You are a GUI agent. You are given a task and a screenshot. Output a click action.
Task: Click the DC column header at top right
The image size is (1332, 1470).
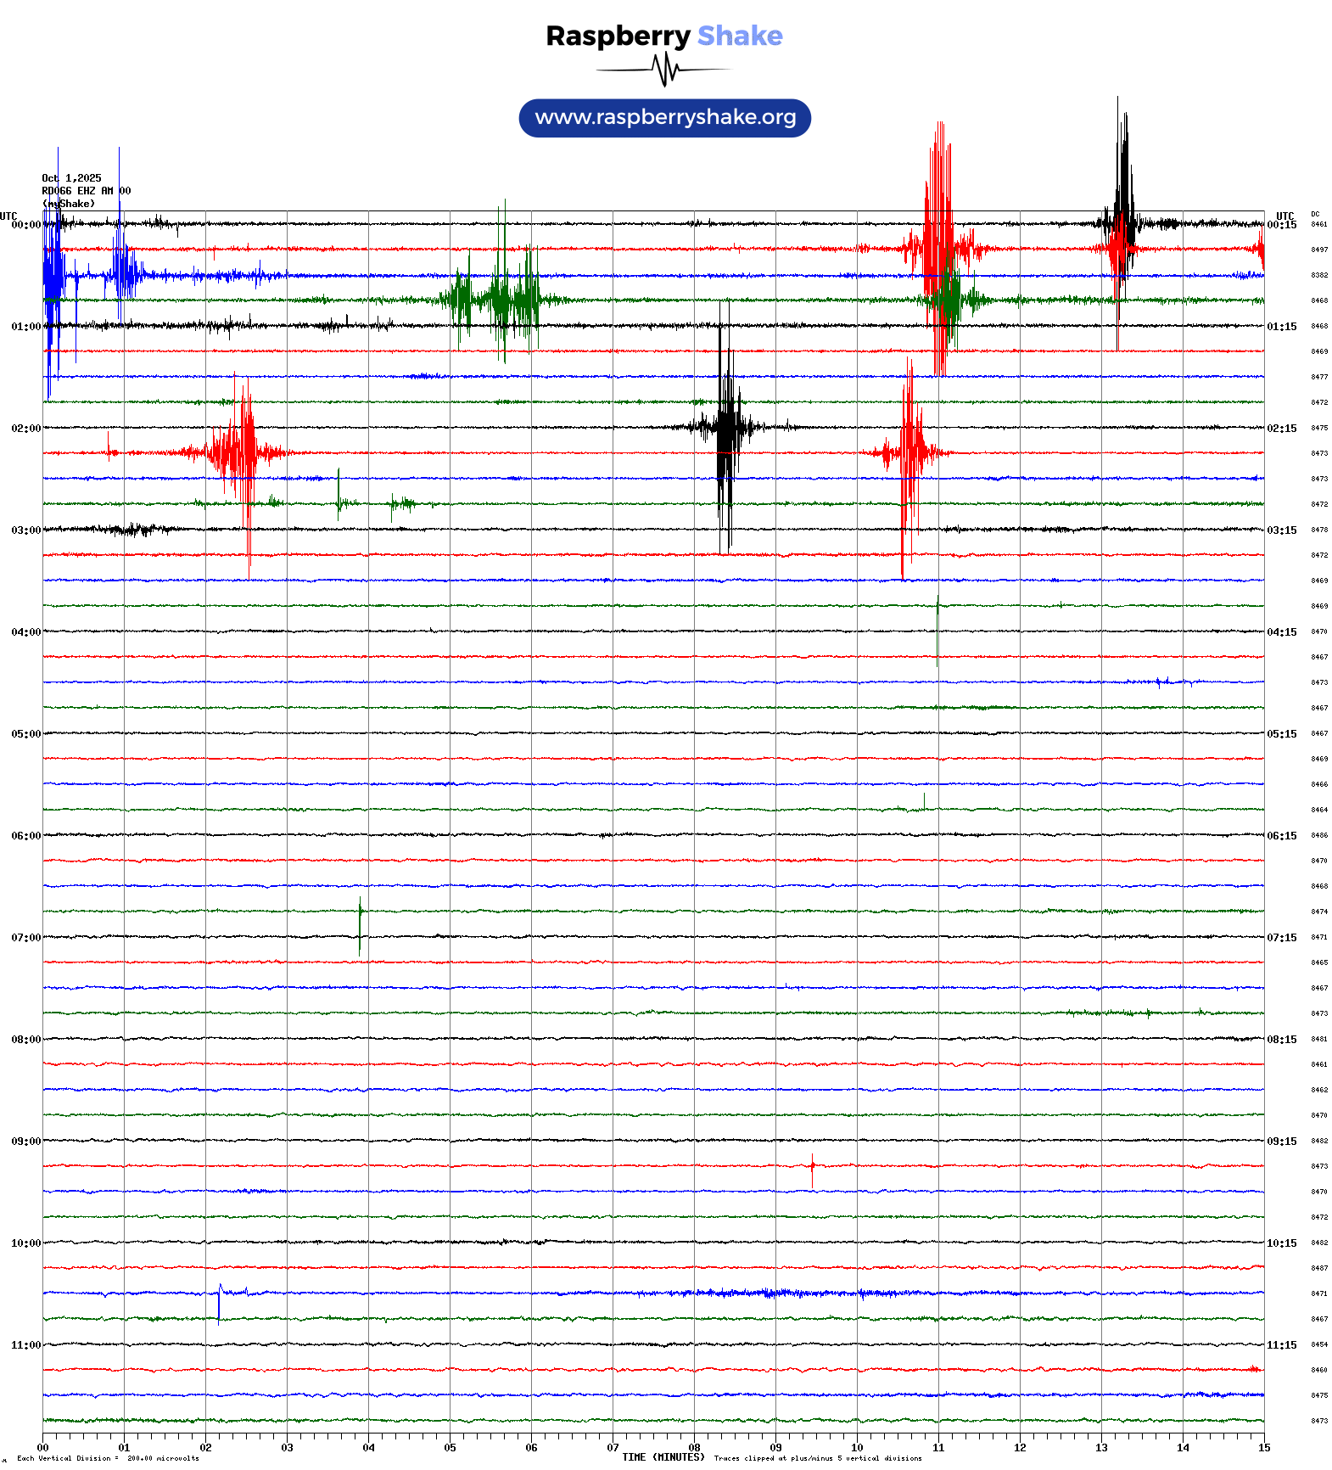[x=1315, y=215]
